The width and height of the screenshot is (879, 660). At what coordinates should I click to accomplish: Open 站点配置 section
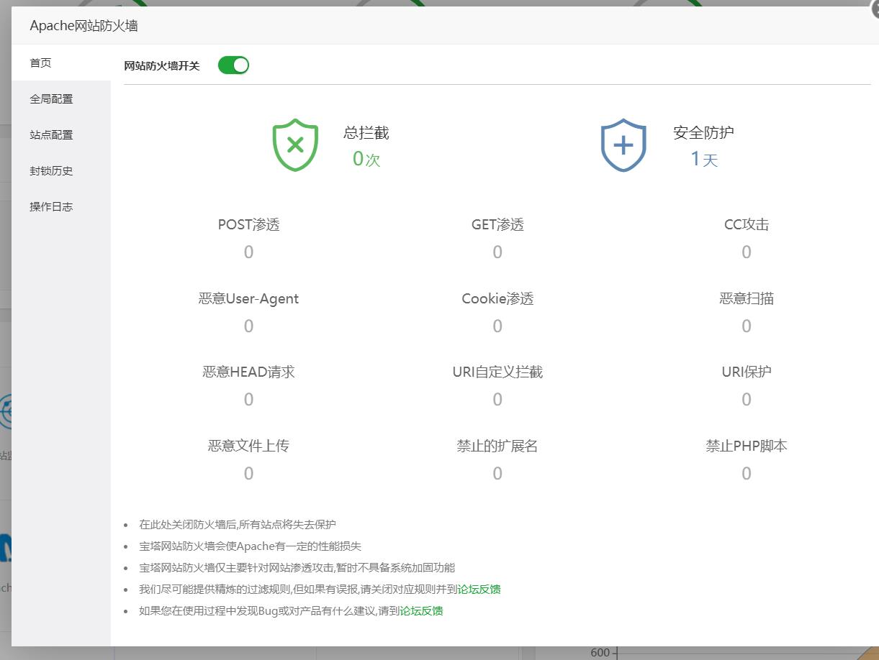click(x=61, y=134)
